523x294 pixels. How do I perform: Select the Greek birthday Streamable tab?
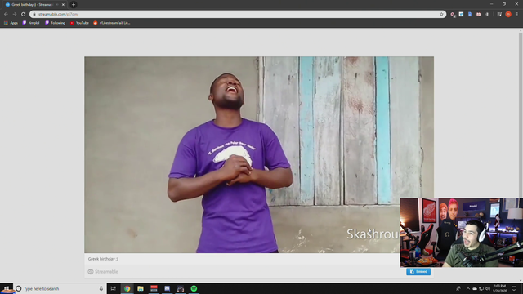tap(34, 5)
